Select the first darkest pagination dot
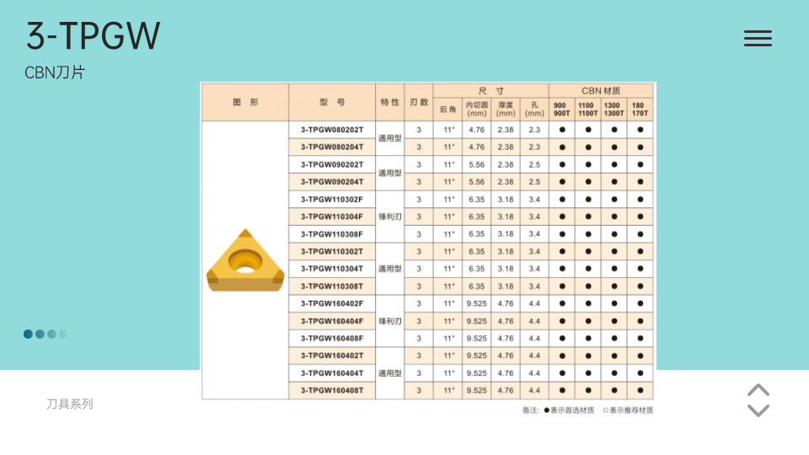This screenshot has width=809, height=455. tap(29, 334)
